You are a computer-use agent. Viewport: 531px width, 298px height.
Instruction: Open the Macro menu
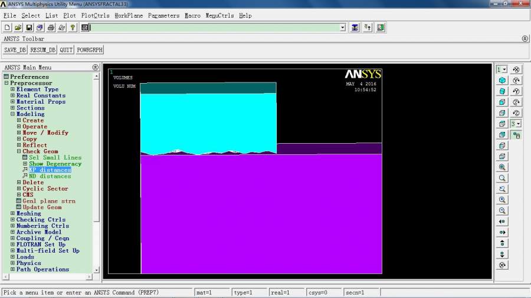tap(192, 15)
